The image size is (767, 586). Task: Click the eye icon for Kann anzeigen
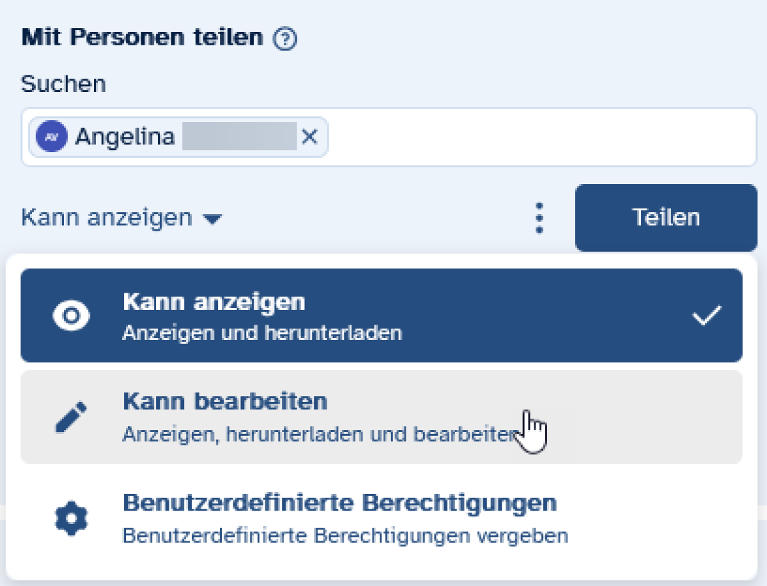tap(71, 316)
